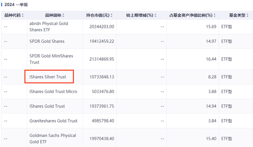
Task: Select market value 10733848.13
Action: (102, 77)
